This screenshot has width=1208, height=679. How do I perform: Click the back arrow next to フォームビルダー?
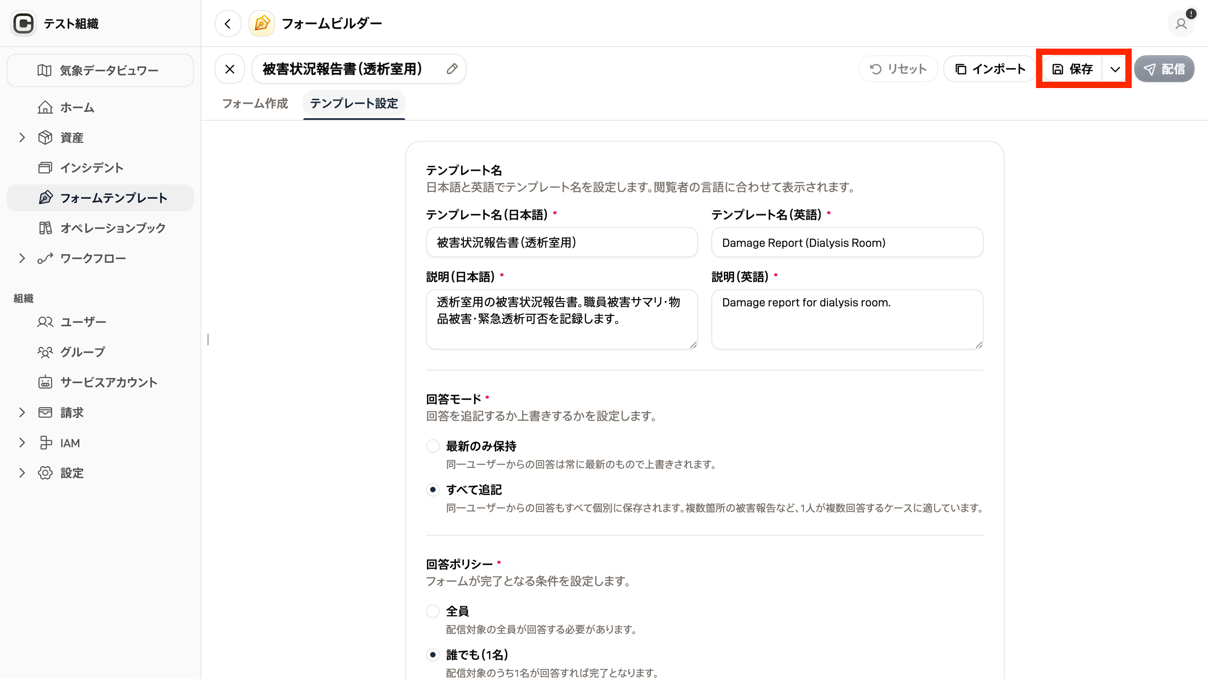pos(228,23)
